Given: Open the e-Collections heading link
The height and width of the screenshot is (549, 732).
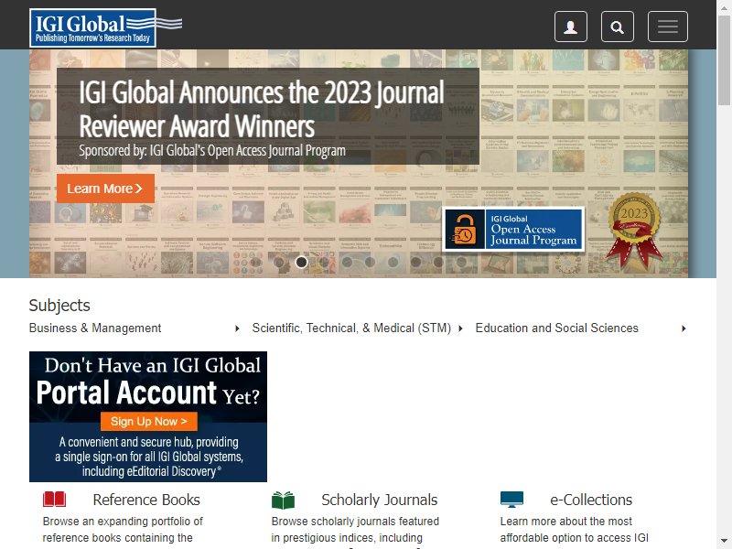Looking at the screenshot, I should click(x=591, y=500).
